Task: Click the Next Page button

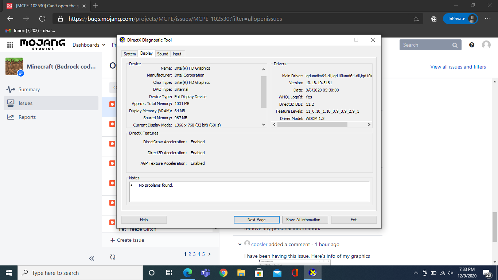Action: 256,220
